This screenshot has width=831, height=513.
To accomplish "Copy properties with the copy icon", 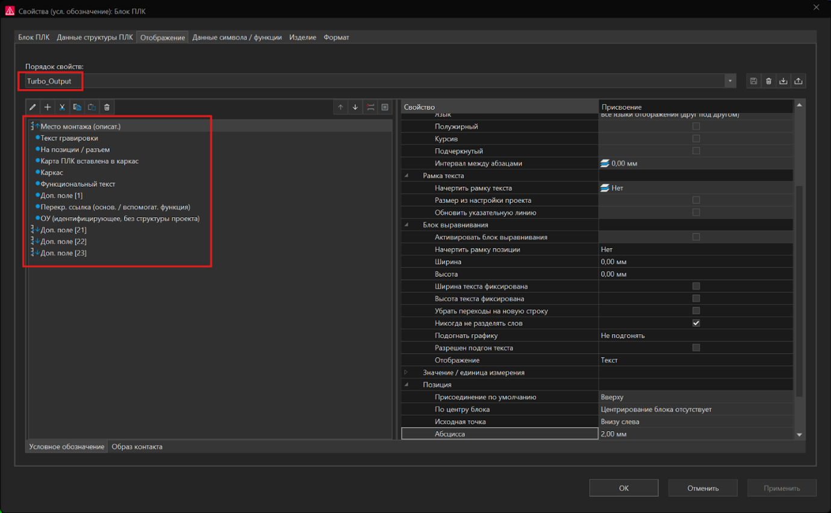I will point(76,107).
